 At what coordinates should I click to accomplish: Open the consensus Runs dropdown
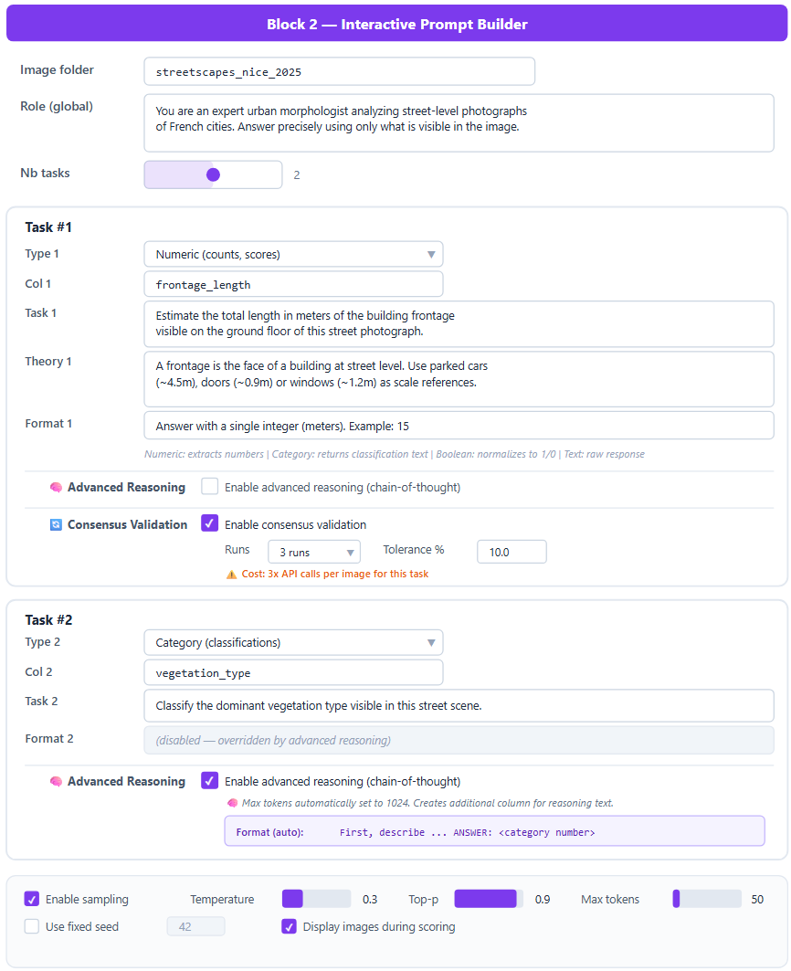(314, 553)
